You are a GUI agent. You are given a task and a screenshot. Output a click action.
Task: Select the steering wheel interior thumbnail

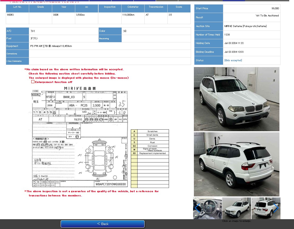208,208
